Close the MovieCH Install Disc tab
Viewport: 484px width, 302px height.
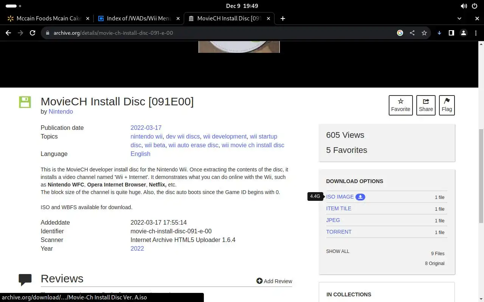point(268,18)
